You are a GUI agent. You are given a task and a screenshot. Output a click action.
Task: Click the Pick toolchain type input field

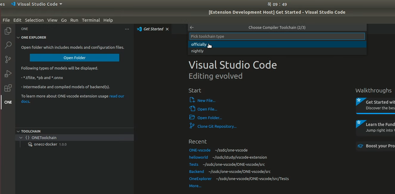click(277, 36)
